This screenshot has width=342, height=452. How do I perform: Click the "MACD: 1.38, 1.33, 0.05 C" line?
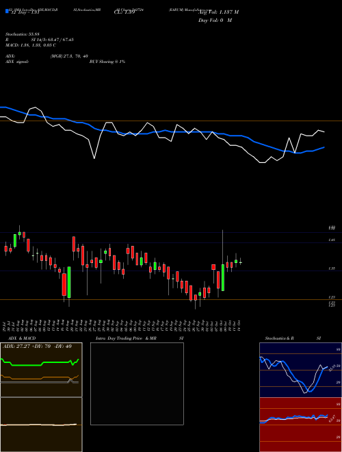point(31,45)
